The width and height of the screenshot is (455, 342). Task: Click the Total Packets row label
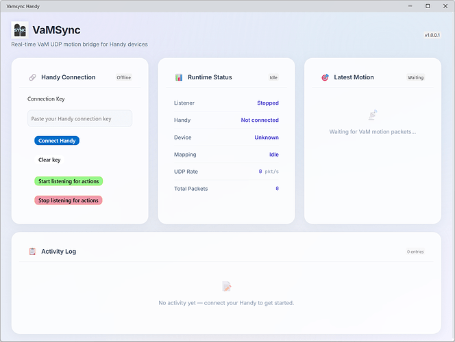pos(190,189)
